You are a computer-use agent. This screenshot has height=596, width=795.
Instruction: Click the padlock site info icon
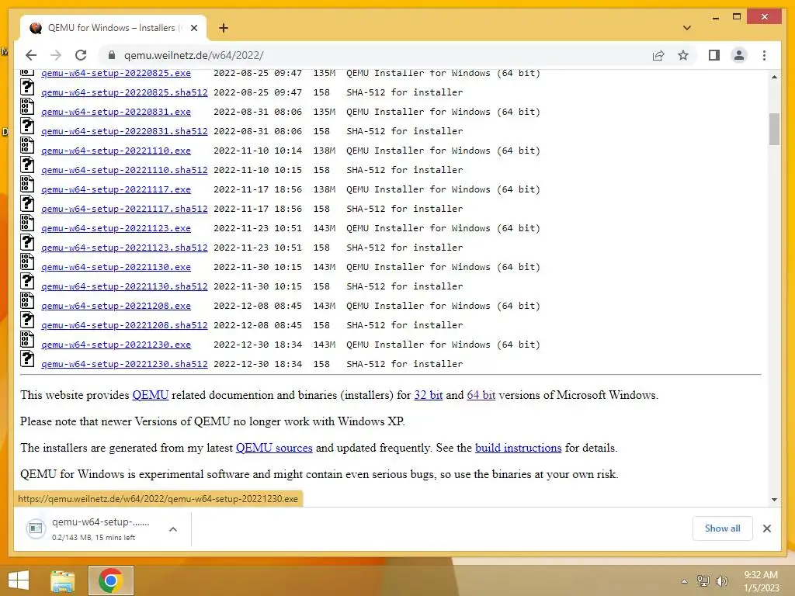[x=112, y=55]
